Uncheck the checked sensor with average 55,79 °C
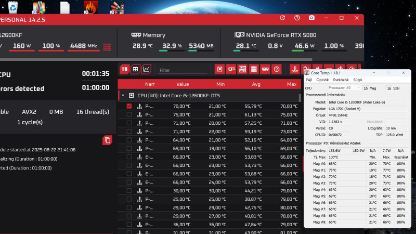The width and height of the screenshot is (416, 234). [x=129, y=106]
